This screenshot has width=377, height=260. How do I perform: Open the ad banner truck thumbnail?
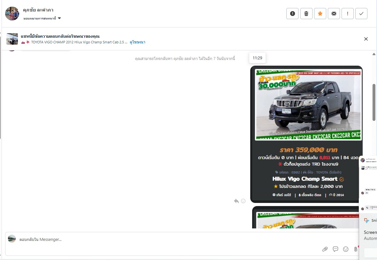pos(12,39)
